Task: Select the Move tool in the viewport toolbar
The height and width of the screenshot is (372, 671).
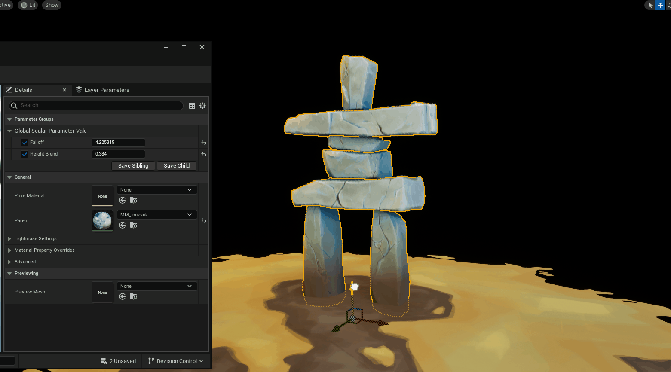Action: [660, 5]
